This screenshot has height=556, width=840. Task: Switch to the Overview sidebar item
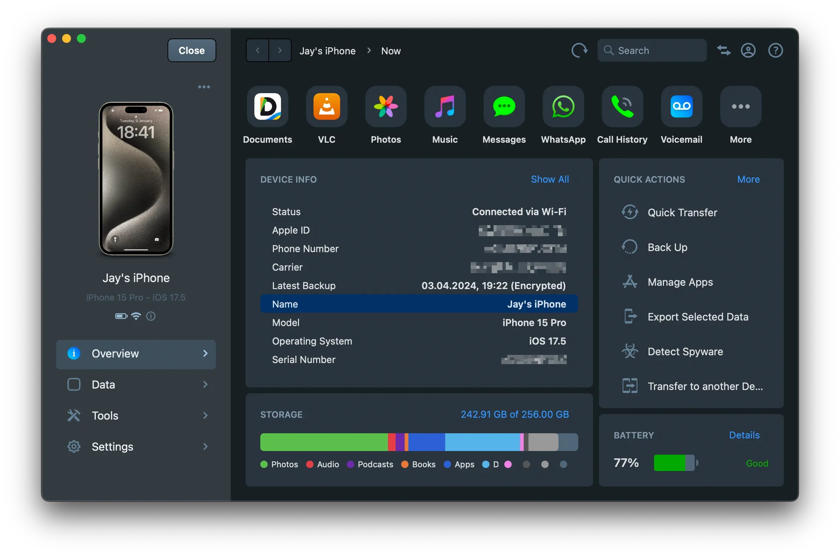tap(136, 353)
